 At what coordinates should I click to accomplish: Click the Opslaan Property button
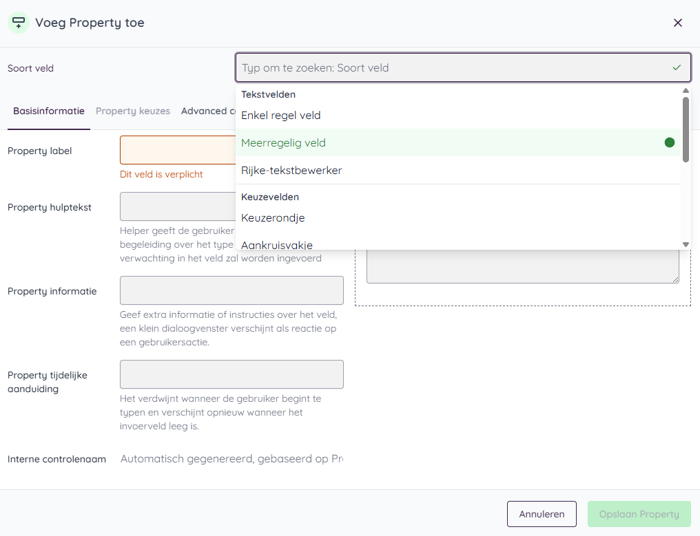[639, 514]
